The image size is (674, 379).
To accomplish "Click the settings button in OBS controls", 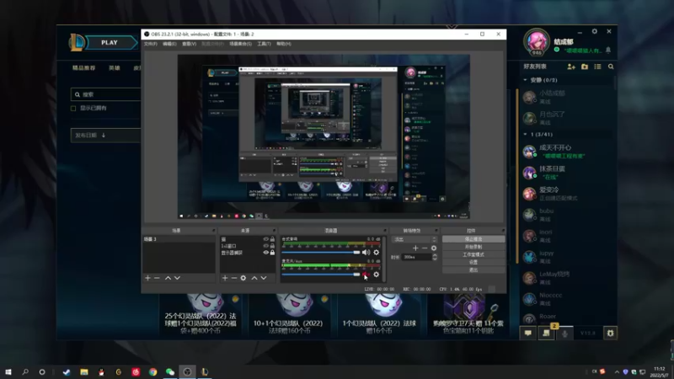I will pyautogui.click(x=473, y=262).
